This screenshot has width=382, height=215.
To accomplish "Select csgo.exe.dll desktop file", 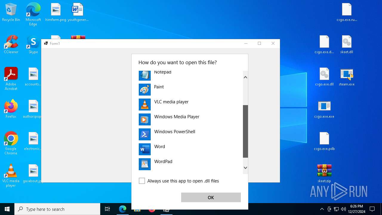I will 324,77.
